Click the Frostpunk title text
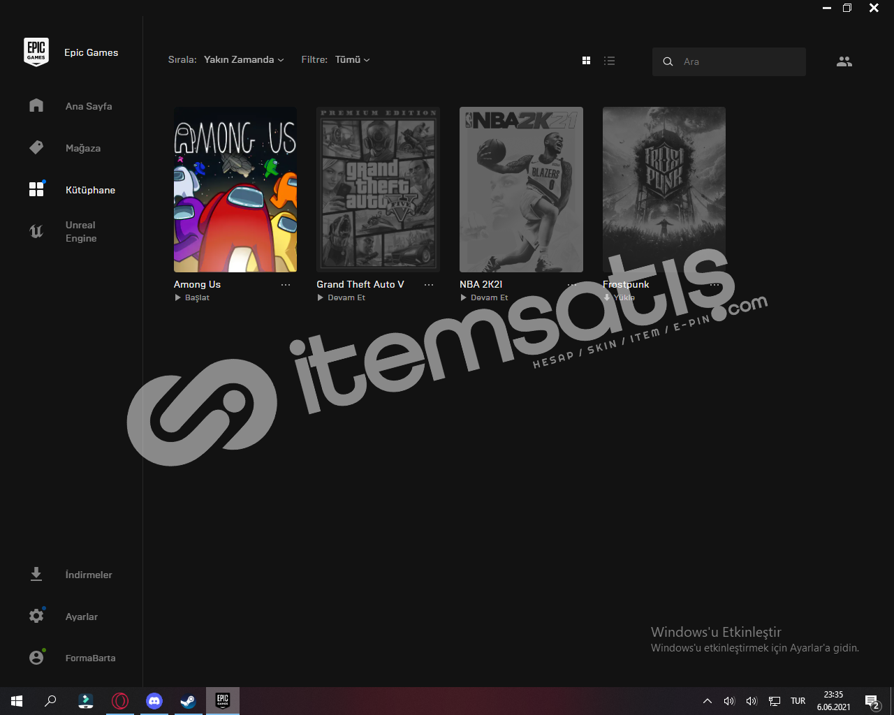894x715 pixels. [626, 284]
